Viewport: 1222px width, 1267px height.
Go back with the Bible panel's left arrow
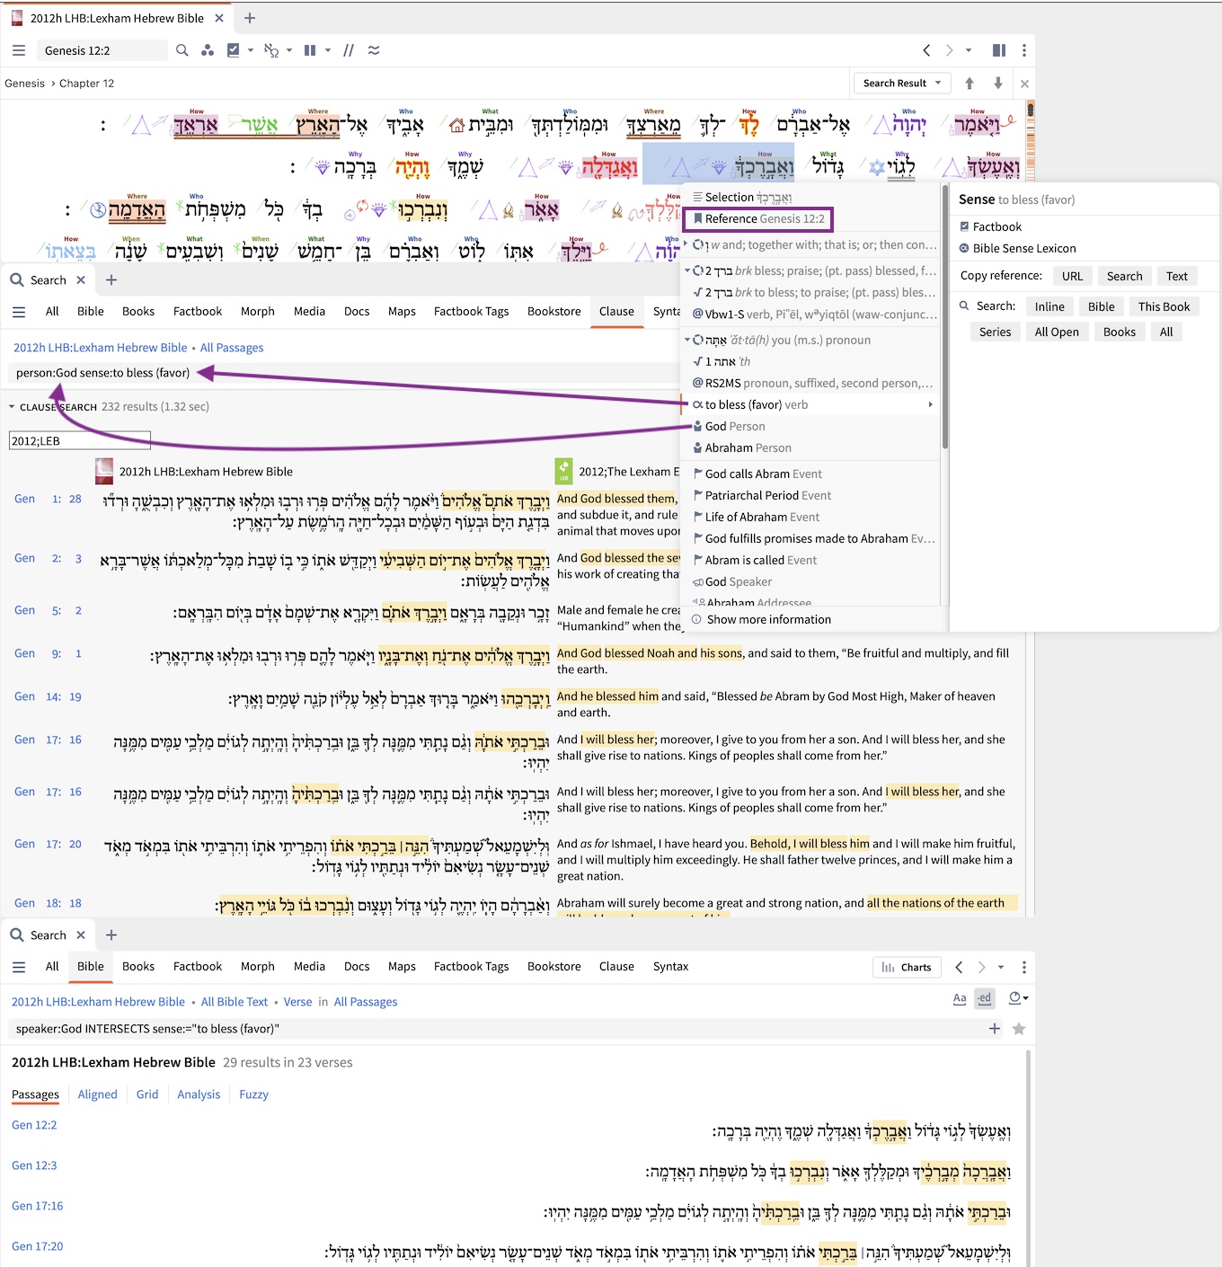click(926, 50)
